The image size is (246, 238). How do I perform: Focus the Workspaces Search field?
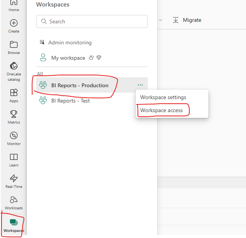92,21
